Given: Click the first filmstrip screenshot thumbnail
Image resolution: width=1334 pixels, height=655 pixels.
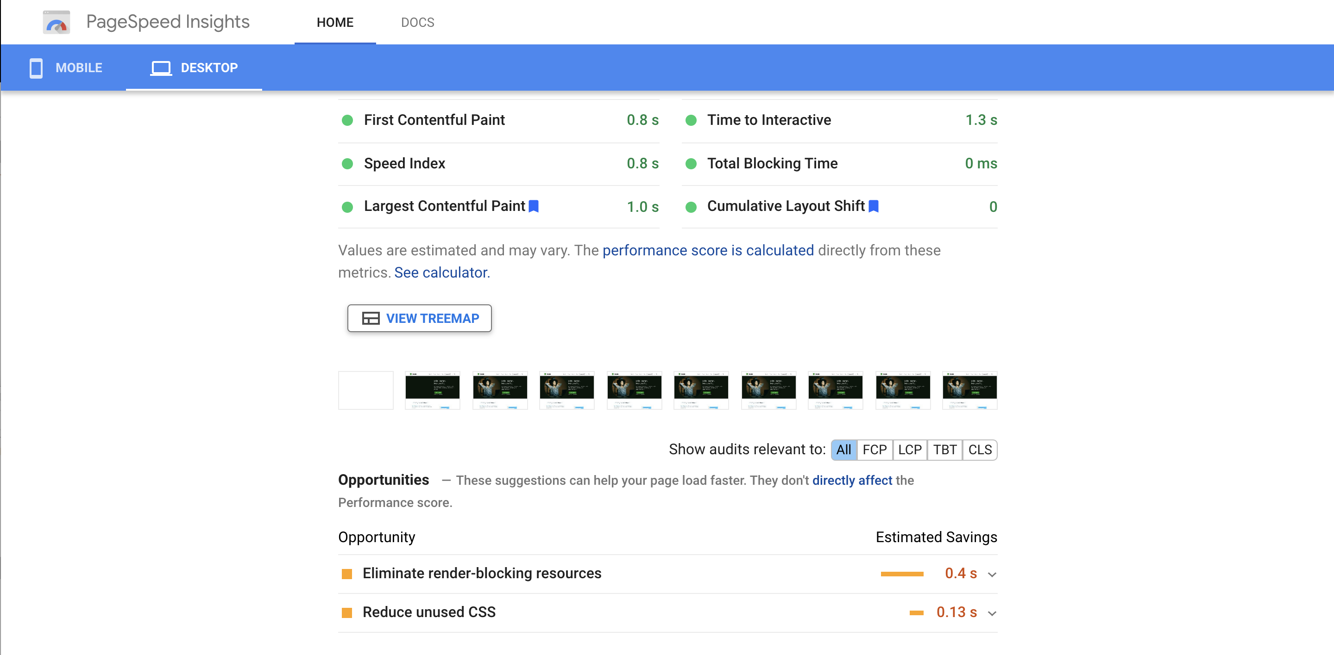Looking at the screenshot, I should pos(367,389).
